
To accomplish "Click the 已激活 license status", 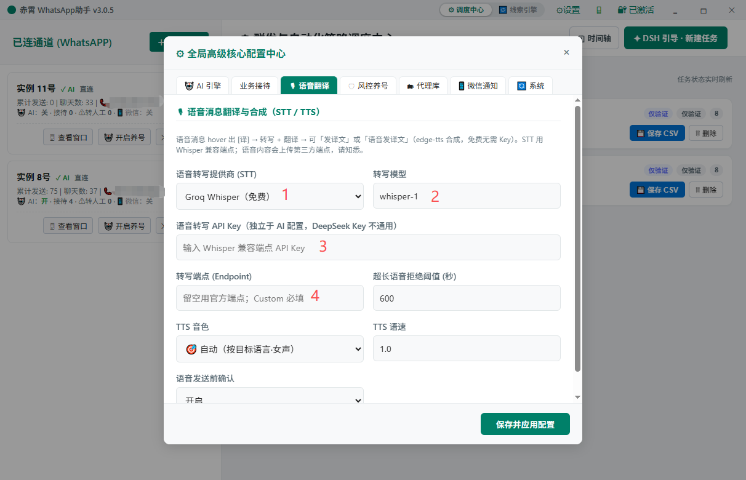I will (636, 10).
